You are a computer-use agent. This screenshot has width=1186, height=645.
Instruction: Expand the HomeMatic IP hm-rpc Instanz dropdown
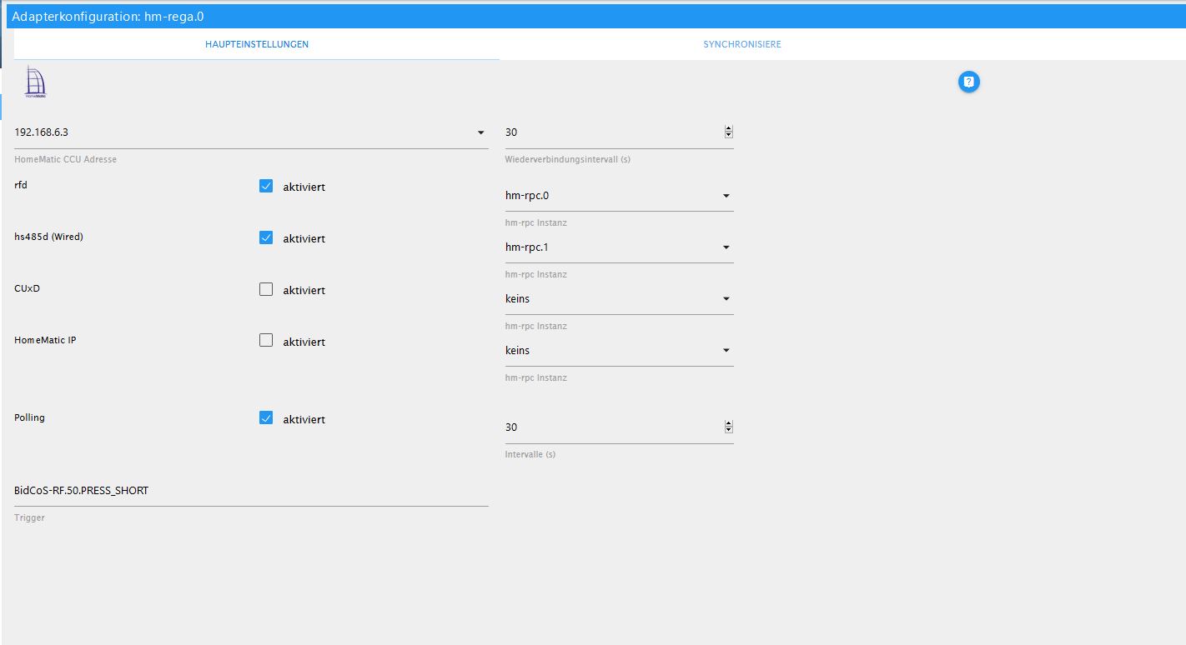coord(620,351)
